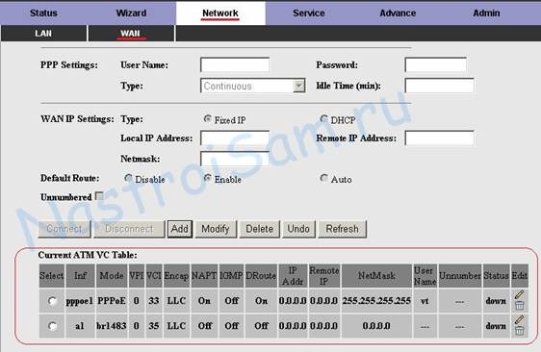Choose Fixed IP for WAN IP type
This screenshot has width=541, height=352.
pyautogui.click(x=207, y=119)
